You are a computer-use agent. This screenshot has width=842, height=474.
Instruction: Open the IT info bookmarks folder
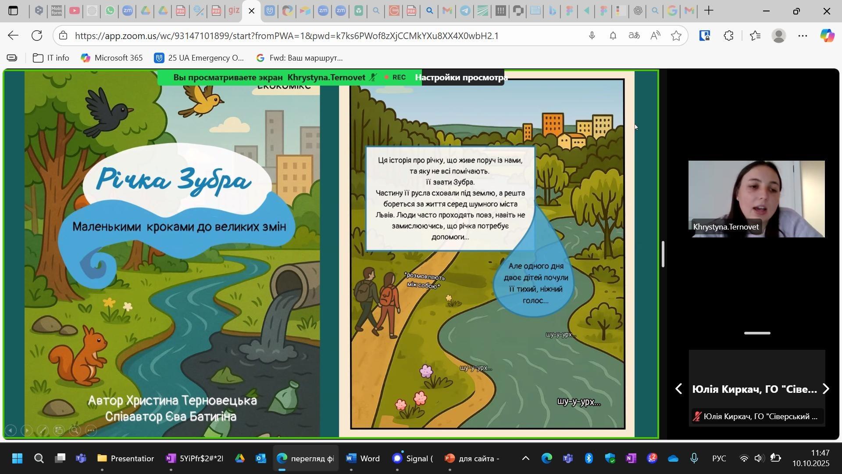[51, 58]
